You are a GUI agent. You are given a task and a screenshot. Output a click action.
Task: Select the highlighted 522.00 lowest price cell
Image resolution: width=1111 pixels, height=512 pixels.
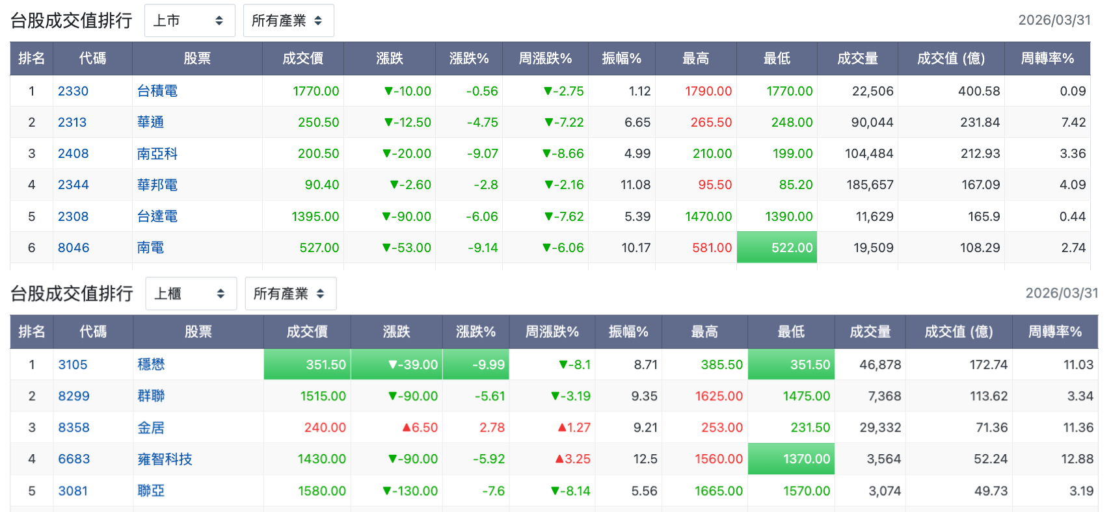(x=777, y=248)
